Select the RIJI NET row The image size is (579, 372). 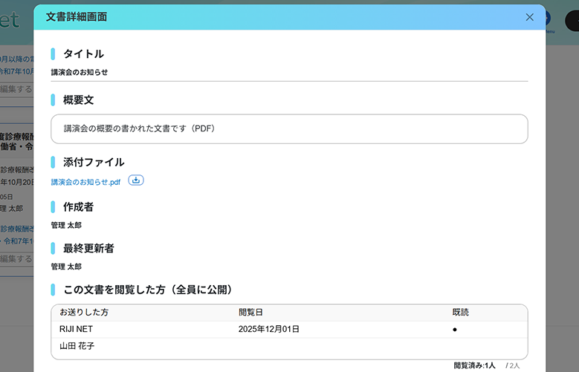(289, 329)
